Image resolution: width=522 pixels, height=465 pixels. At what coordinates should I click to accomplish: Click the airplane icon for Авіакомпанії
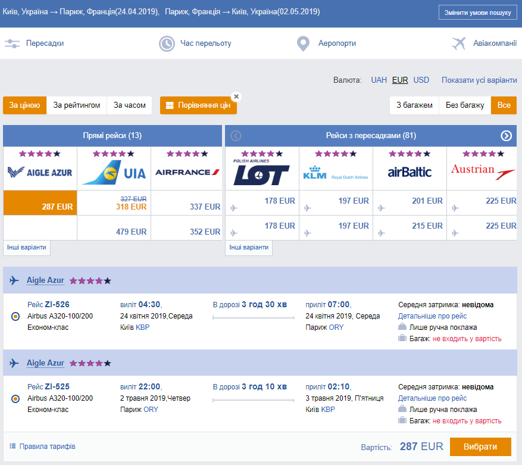(x=458, y=43)
